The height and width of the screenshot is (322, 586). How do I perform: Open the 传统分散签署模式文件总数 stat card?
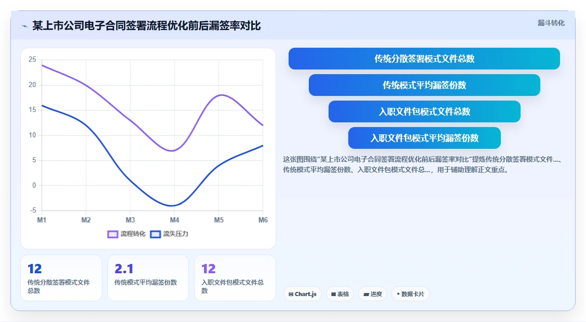click(x=61, y=278)
